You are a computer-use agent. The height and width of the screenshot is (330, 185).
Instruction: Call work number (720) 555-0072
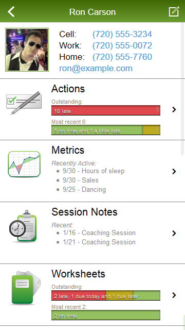[x=122, y=46]
